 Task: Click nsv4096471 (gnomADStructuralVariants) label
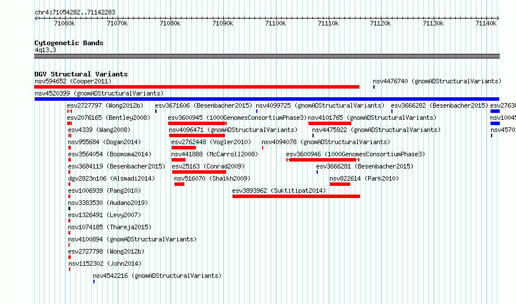click(x=233, y=130)
